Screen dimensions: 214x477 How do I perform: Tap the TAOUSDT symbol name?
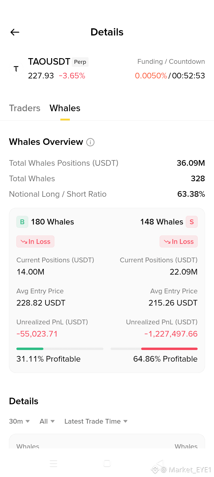point(49,62)
